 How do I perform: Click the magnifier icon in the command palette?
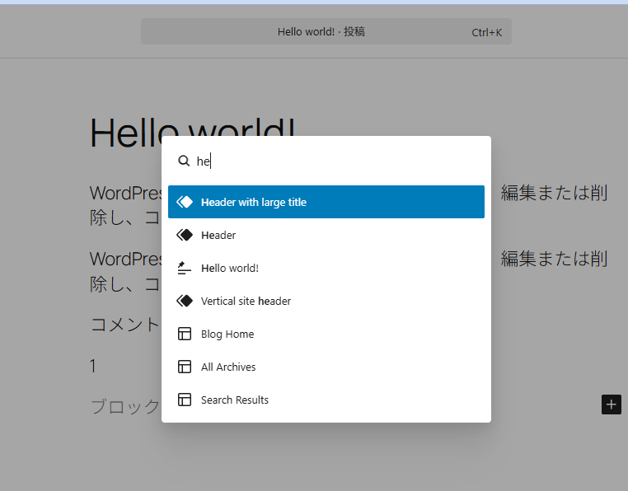coord(184,161)
